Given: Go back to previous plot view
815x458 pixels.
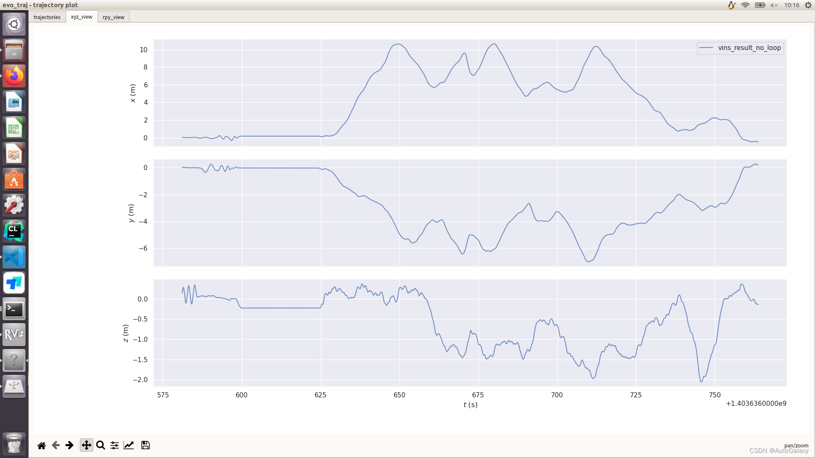Looking at the screenshot, I should [56, 445].
